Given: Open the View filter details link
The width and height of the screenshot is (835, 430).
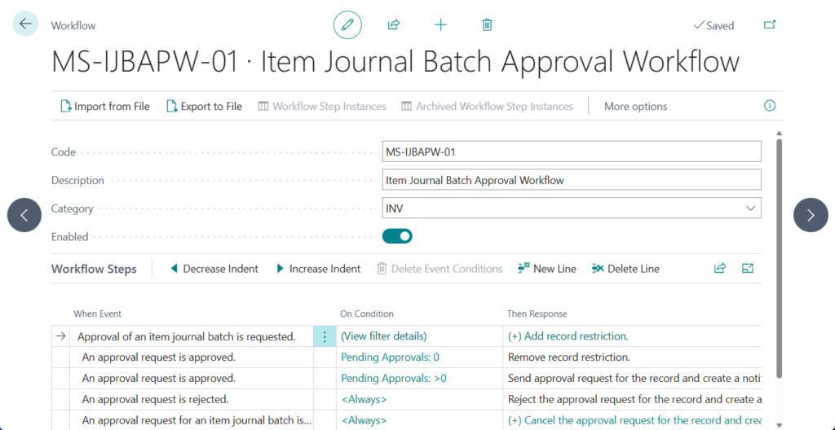Looking at the screenshot, I should click(x=383, y=336).
